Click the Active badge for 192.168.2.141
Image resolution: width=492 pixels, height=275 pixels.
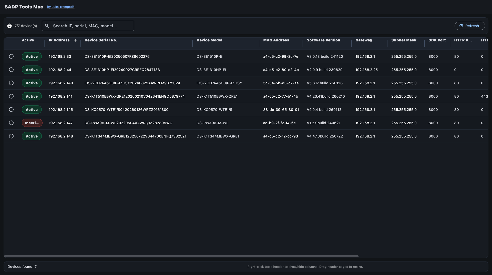(x=32, y=96)
